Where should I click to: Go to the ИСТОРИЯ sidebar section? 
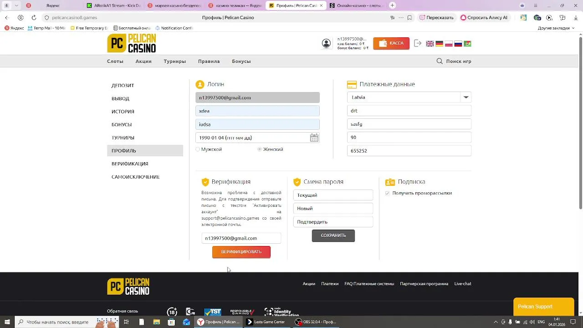123,112
